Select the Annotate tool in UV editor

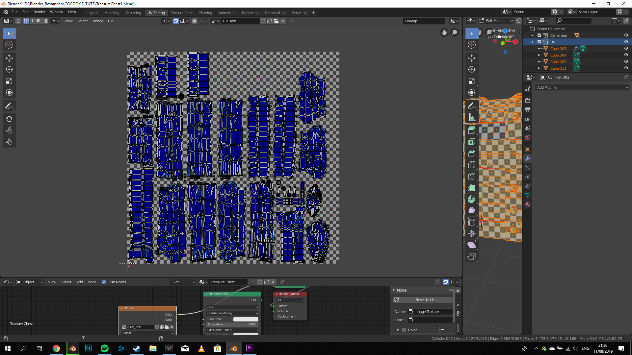[x=9, y=106]
